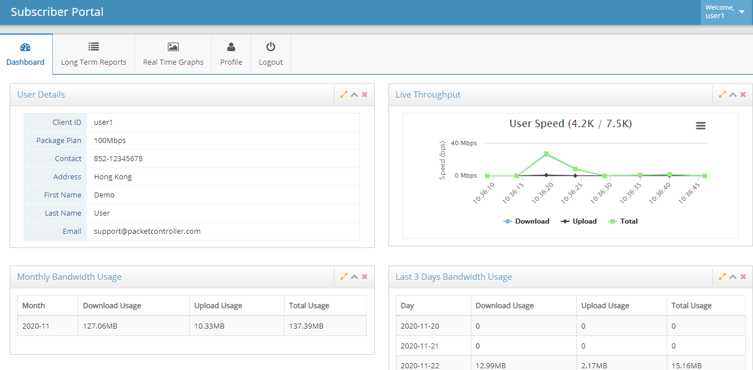This screenshot has height=370, width=753.
Task: Open the Long Term Reports tab
Action: (x=94, y=54)
